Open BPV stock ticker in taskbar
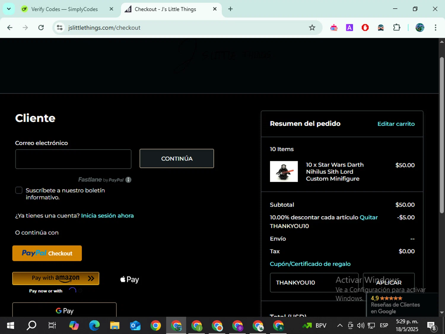The image size is (445, 334). 314,326
